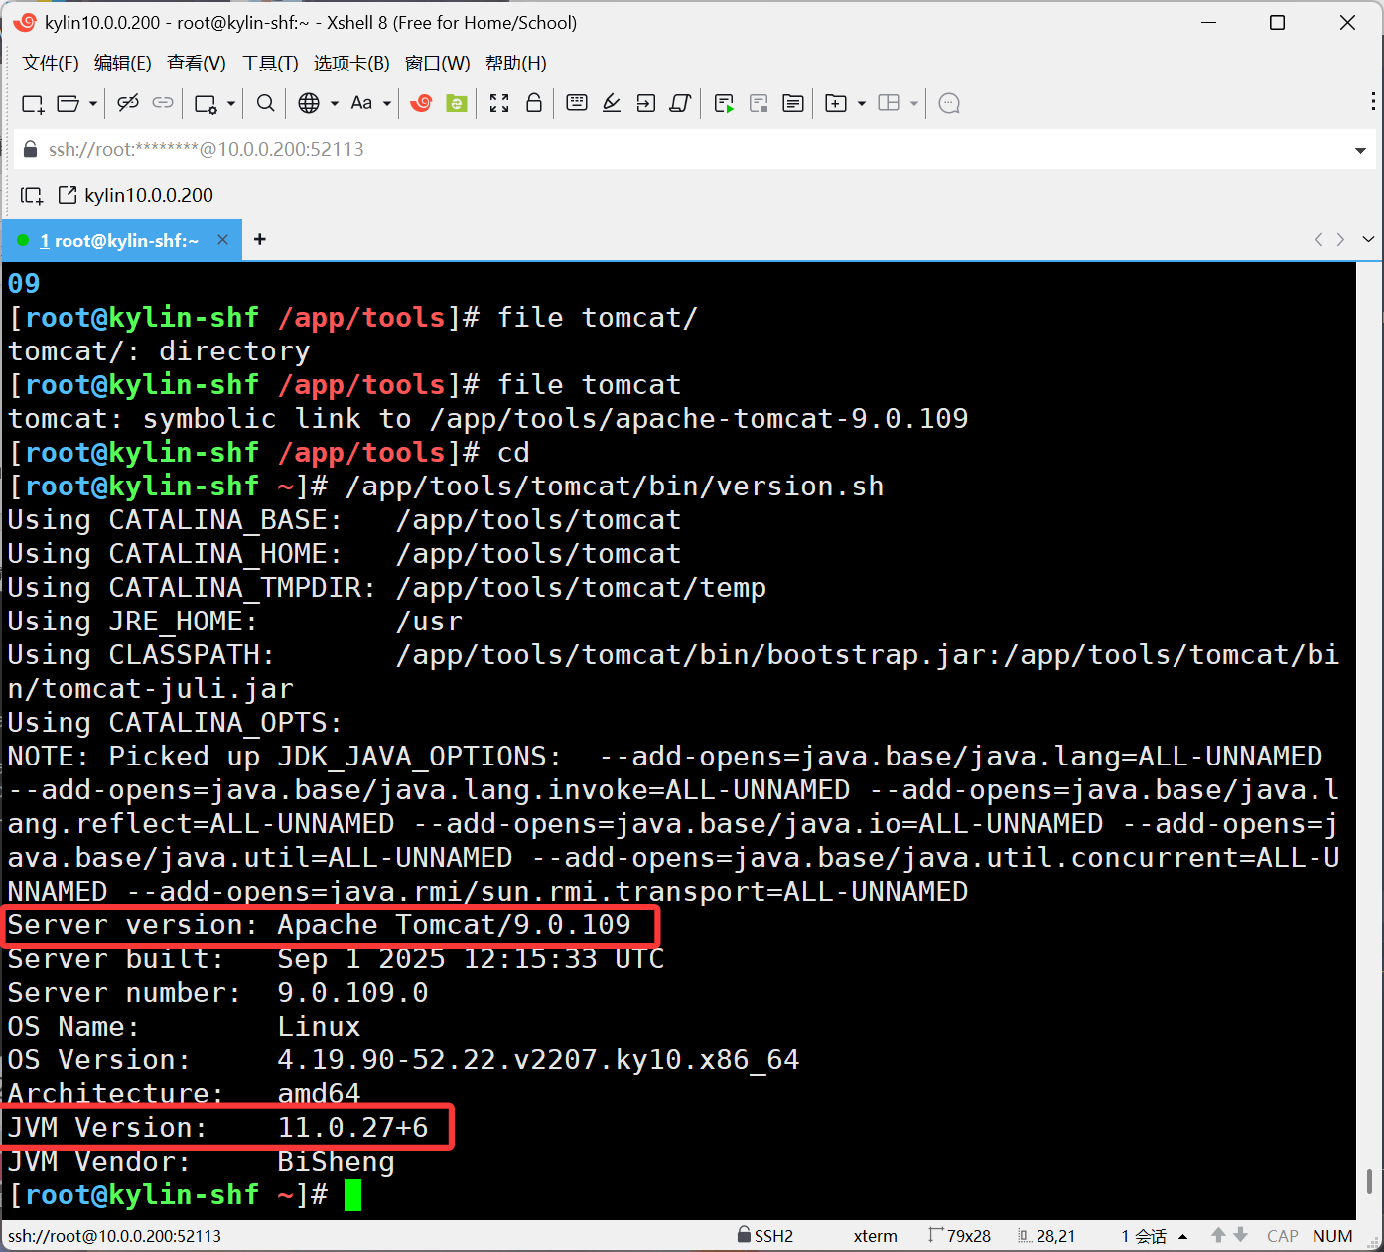Click the status bar down arrow

coord(1240,1236)
